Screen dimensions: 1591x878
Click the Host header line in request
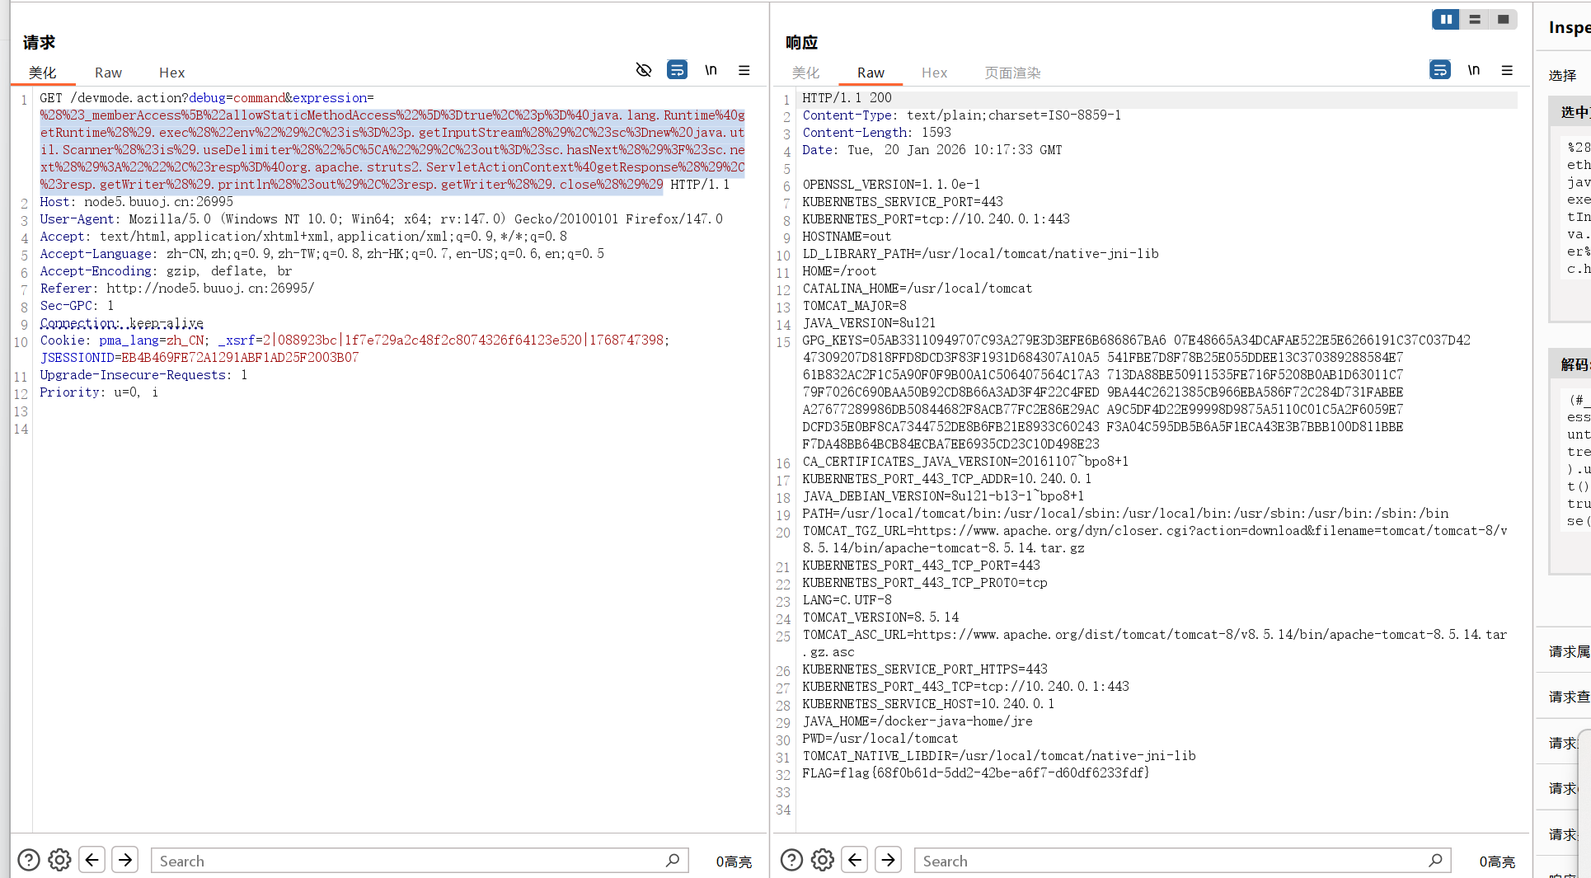pyautogui.click(x=137, y=201)
